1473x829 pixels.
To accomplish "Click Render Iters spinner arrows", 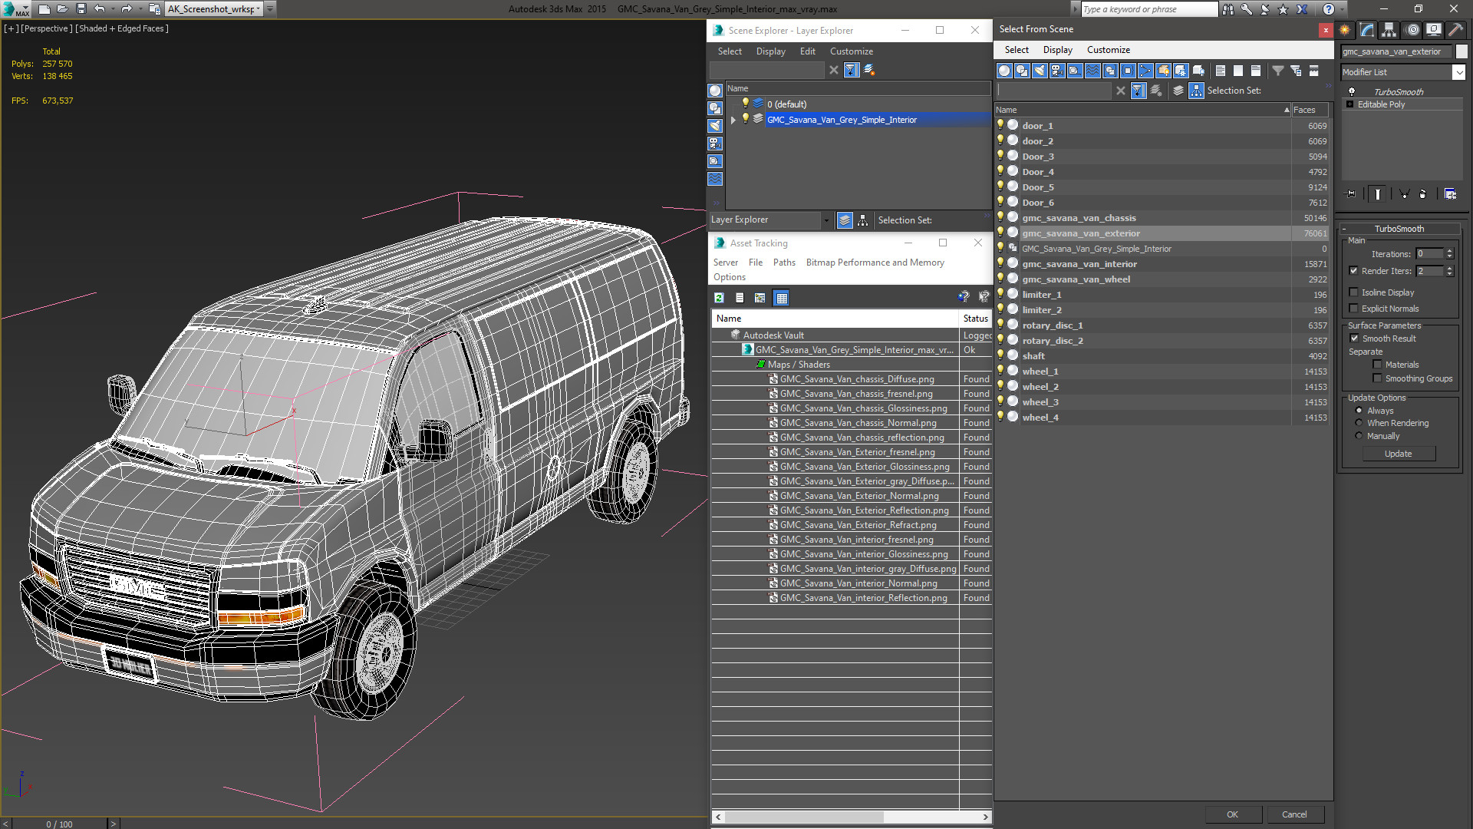I will coord(1450,271).
